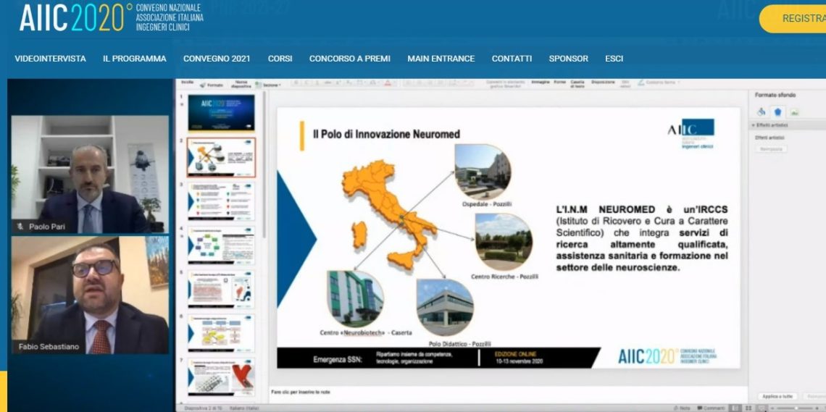Click Esci to exit
Image resolution: width=826 pixels, height=412 pixels.
point(614,59)
